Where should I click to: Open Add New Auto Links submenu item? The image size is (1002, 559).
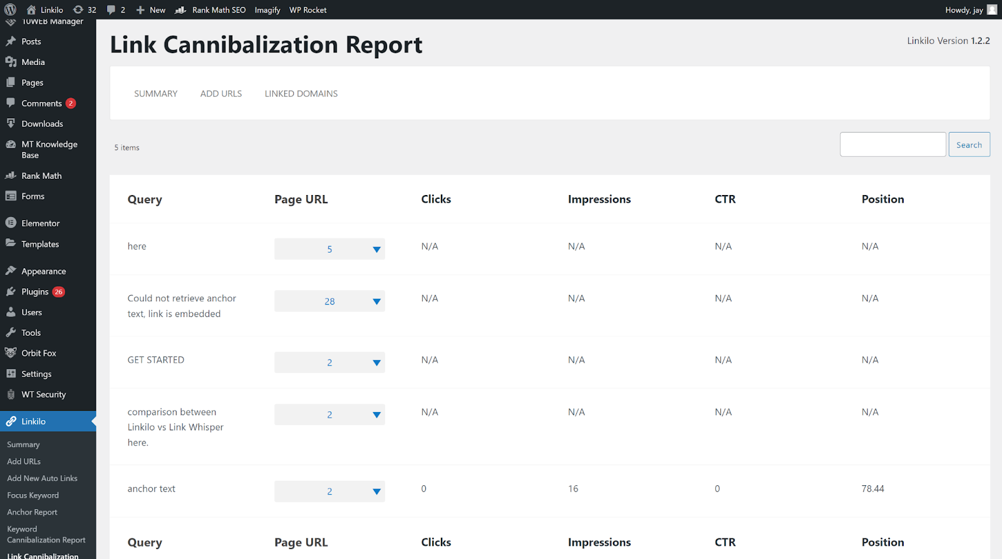[42, 478]
